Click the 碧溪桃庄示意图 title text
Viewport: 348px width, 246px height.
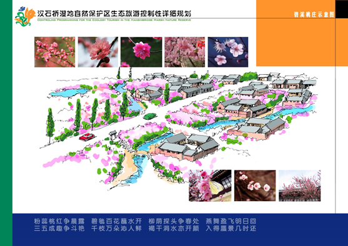pyautogui.click(x=314, y=14)
